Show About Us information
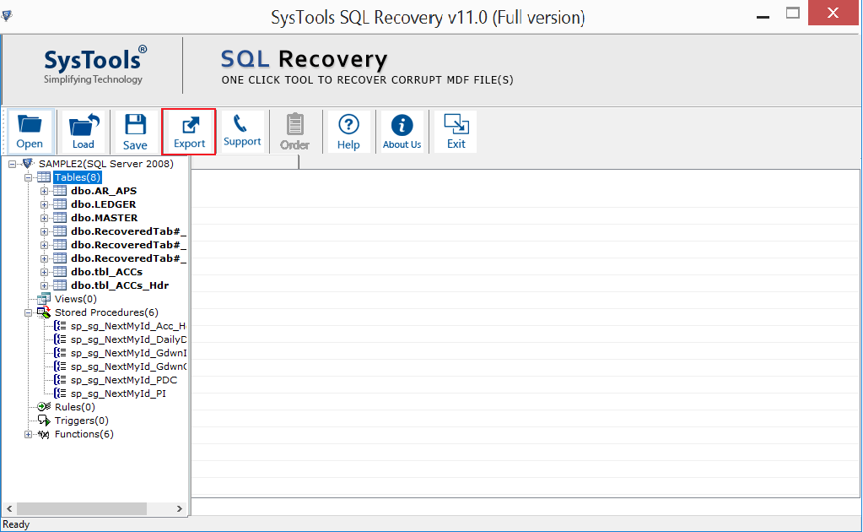The width and height of the screenshot is (863, 532). pos(402,132)
